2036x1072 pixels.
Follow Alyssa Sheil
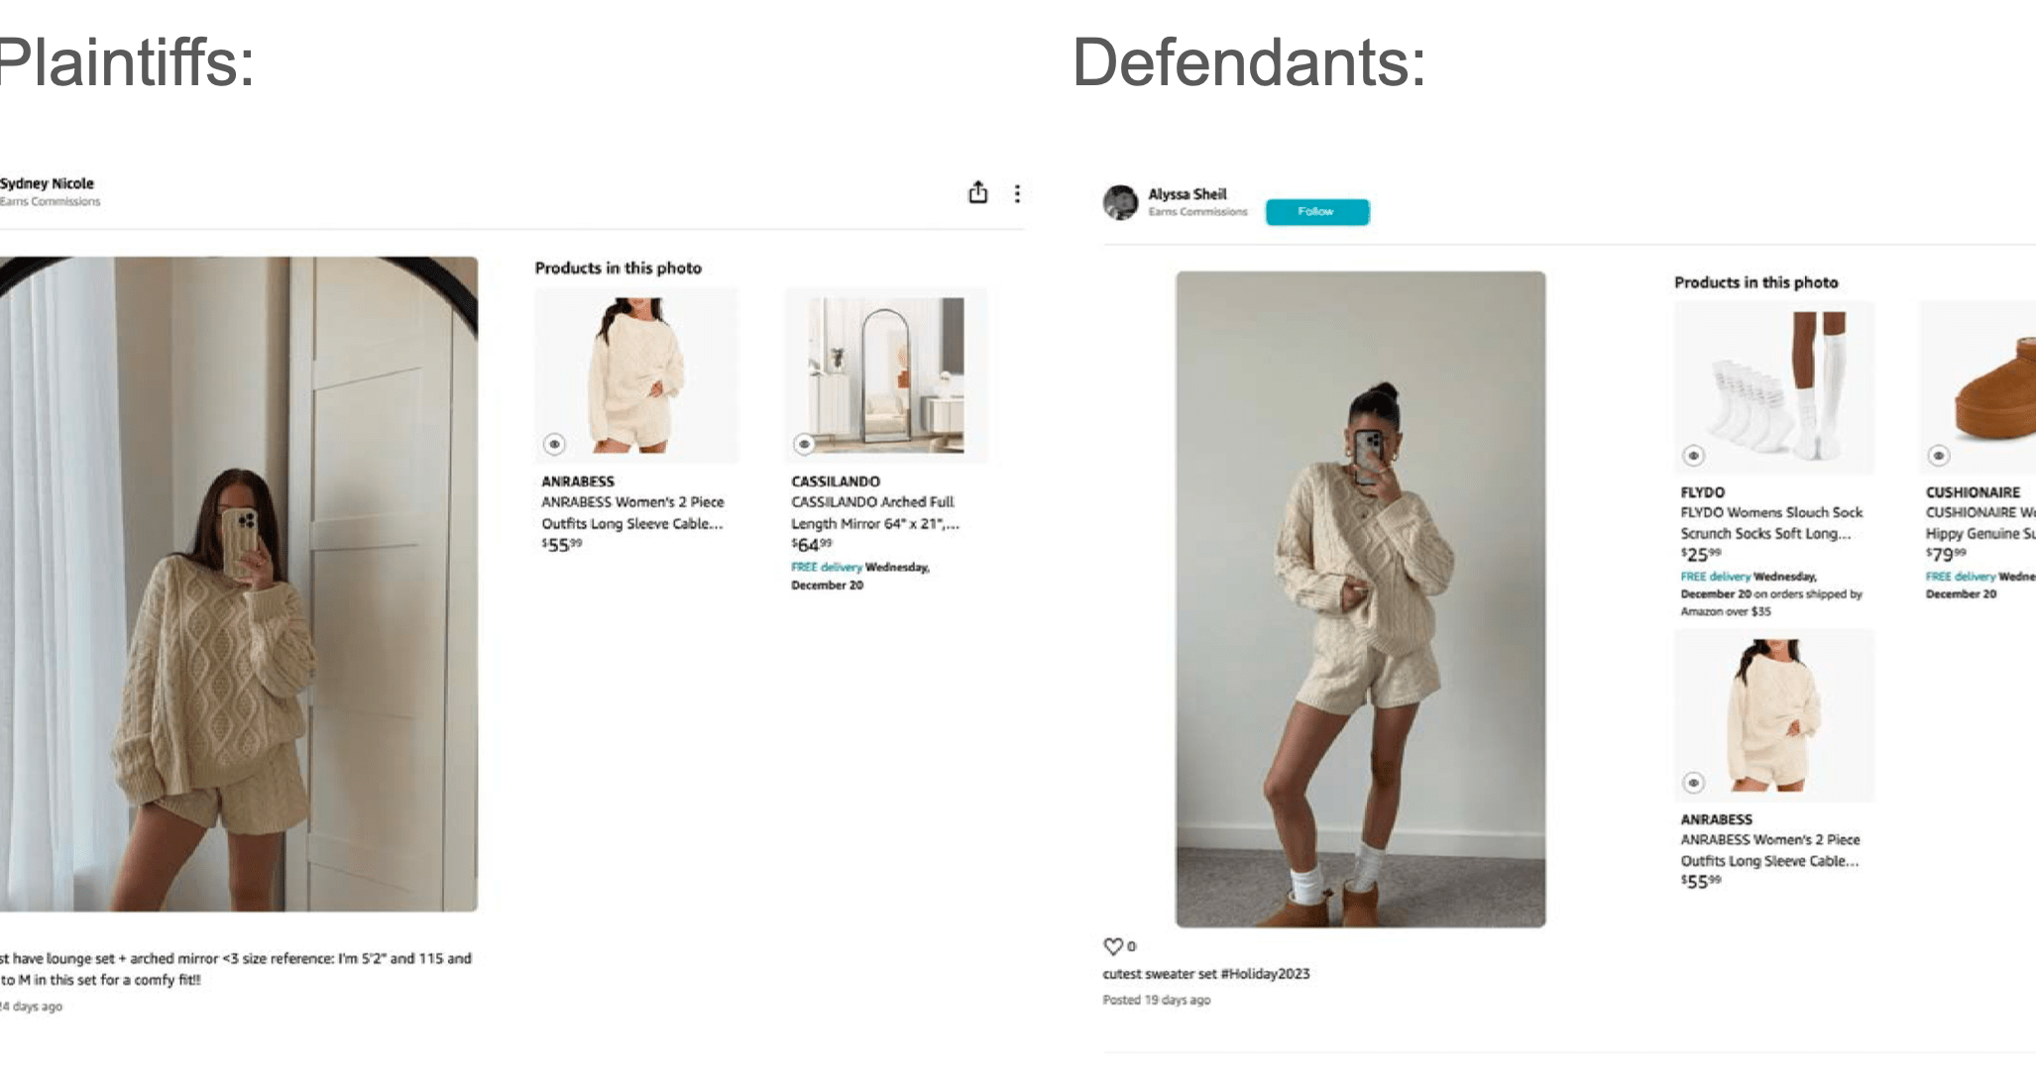[1317, 212]
